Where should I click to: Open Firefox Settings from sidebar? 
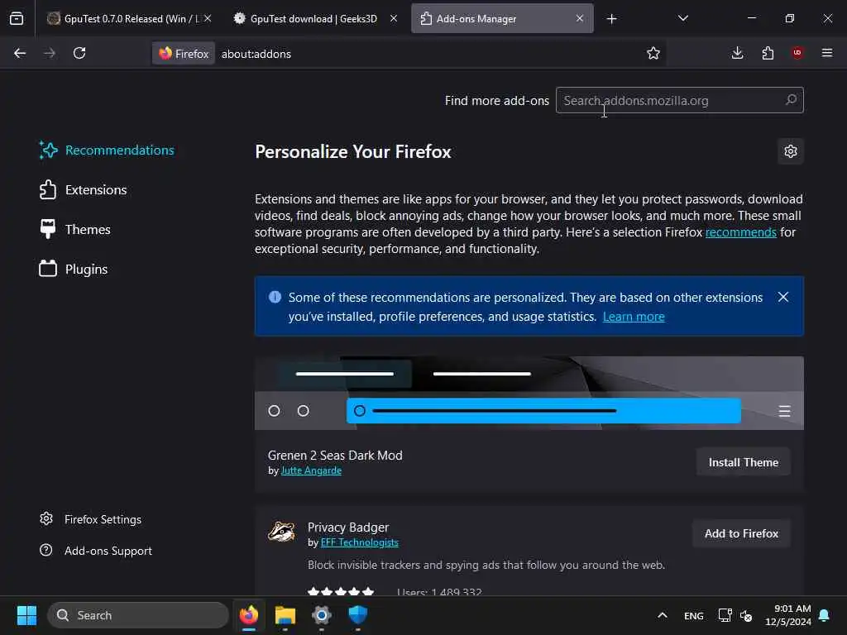[91, 519]
